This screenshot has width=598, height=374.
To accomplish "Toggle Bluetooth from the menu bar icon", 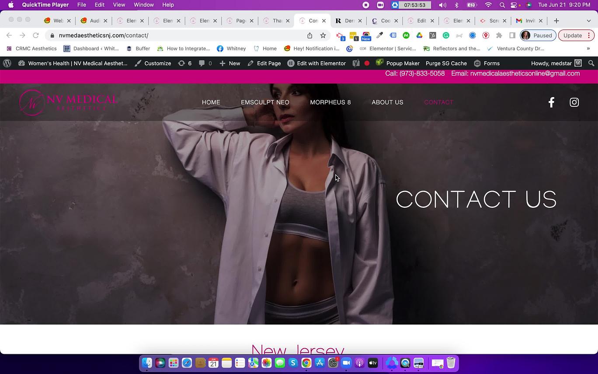I will click(456, 5).
